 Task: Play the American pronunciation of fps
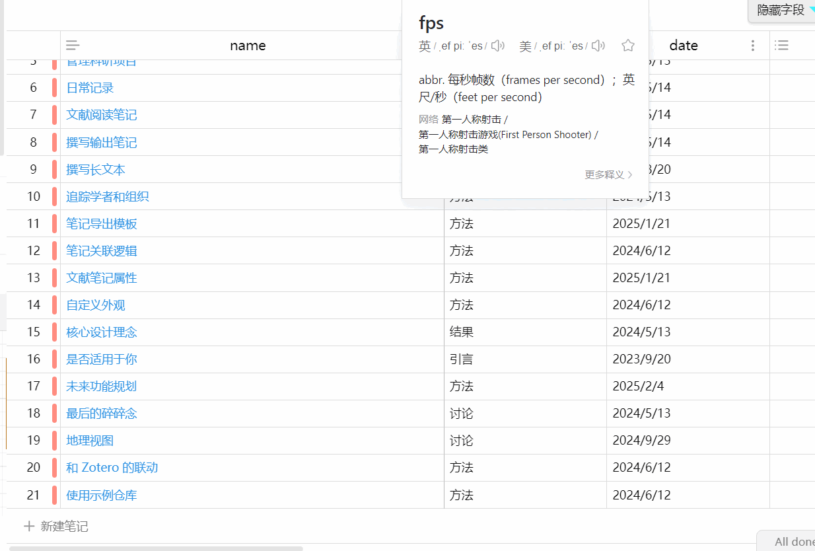click(598, 46)
